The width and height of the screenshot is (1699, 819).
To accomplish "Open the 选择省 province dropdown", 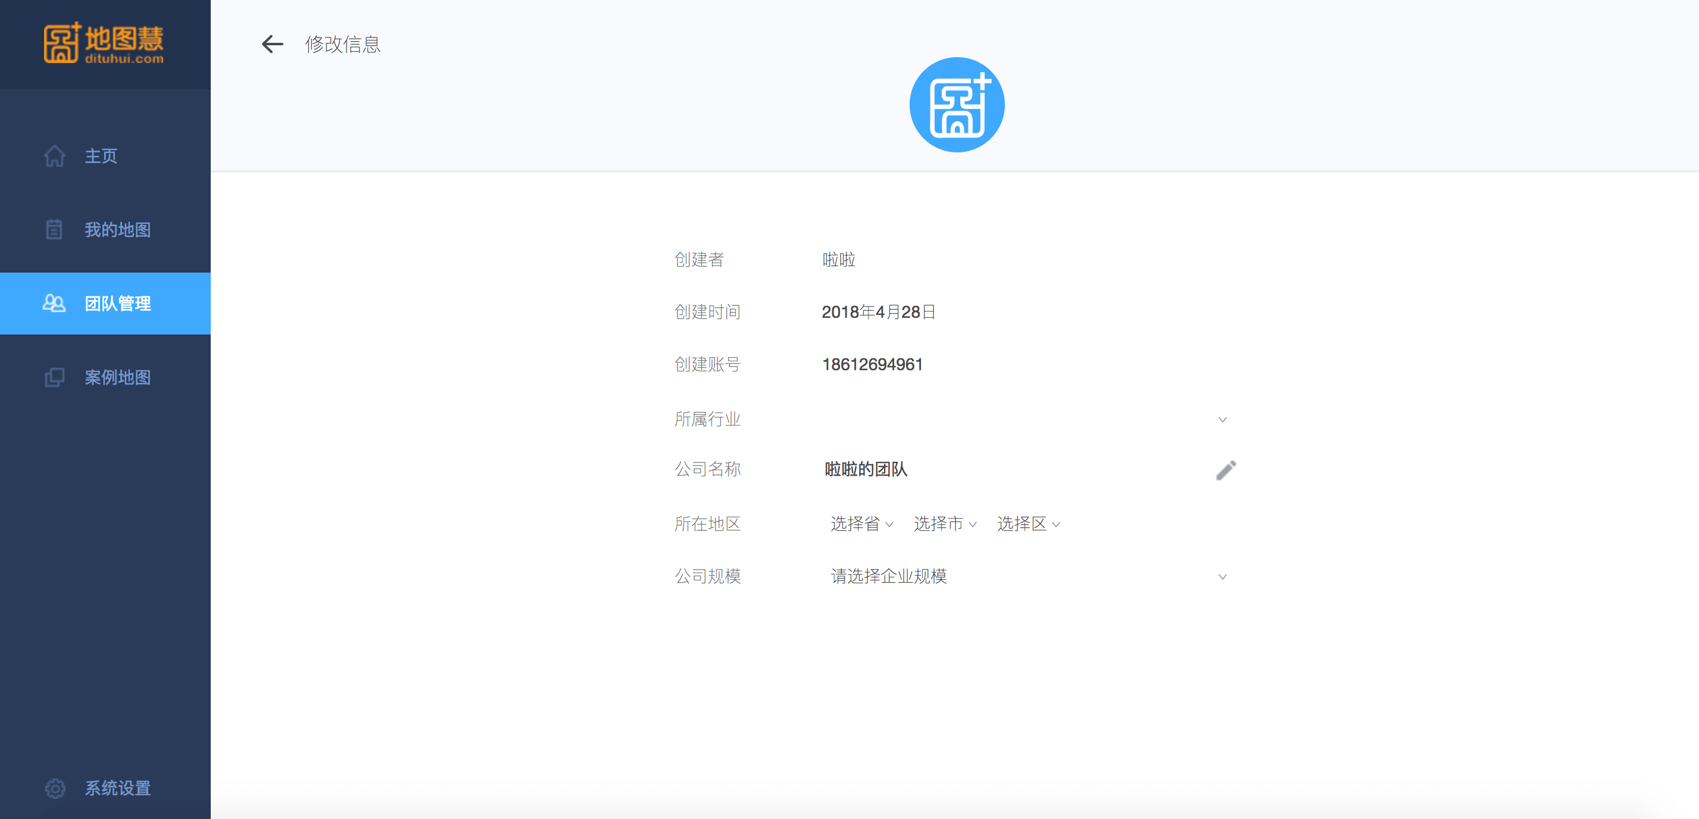I will [861, 524].
